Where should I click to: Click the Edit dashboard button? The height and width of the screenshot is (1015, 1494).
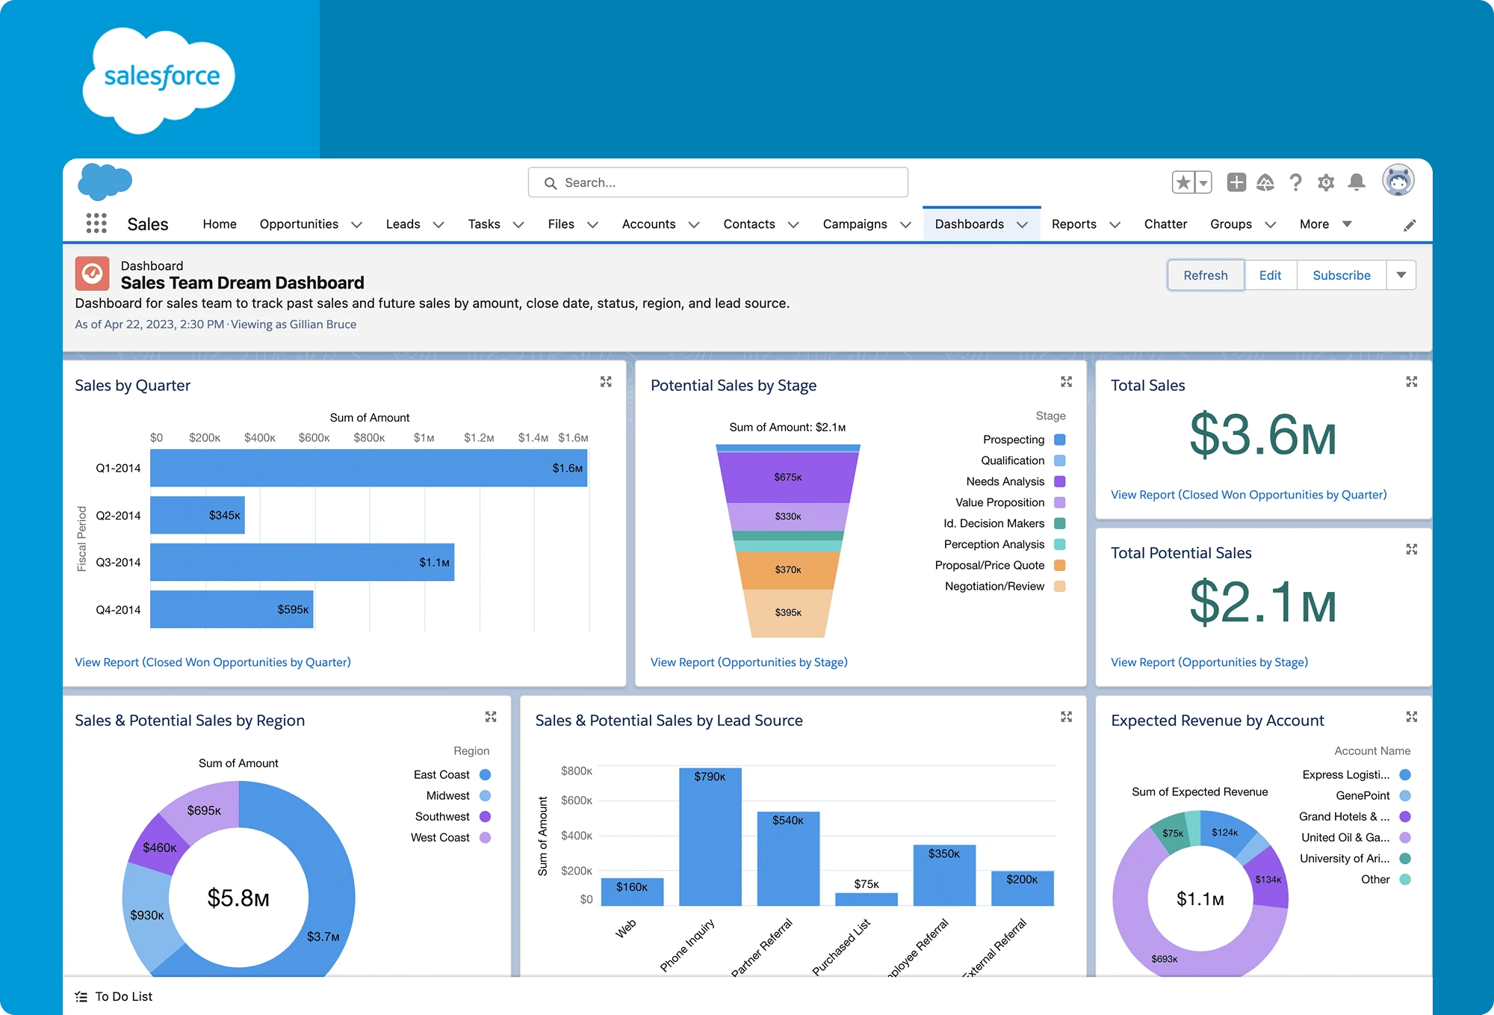(x=1270, y=275)
